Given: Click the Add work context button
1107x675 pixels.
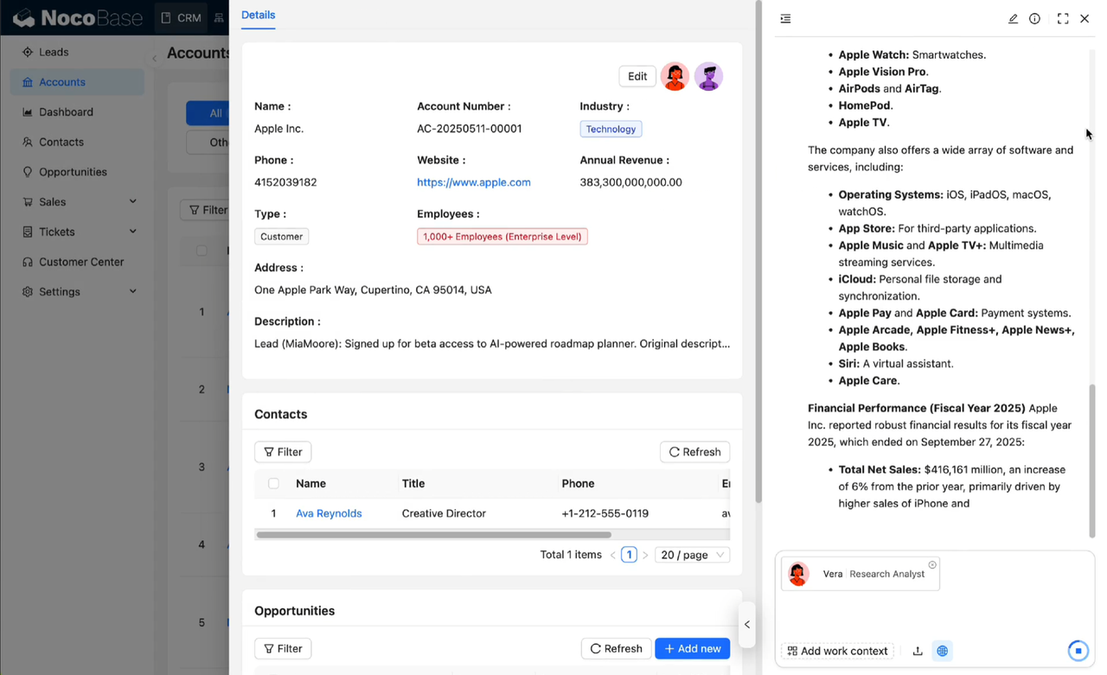Looking at the screenshot, I should [x=837, y=651].
